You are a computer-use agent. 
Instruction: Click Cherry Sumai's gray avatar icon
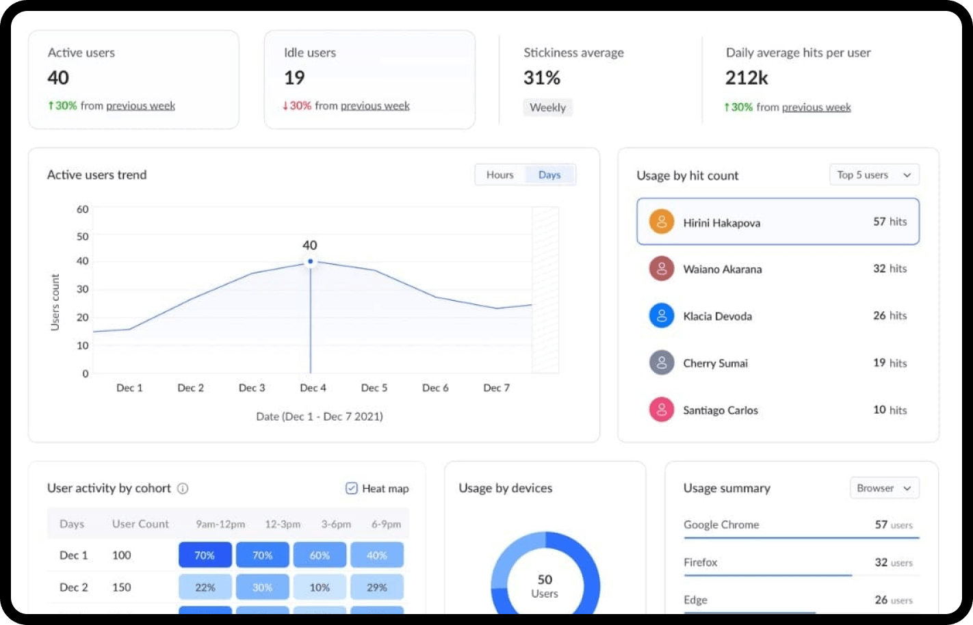pyautogui.click(x=661, y=363)
